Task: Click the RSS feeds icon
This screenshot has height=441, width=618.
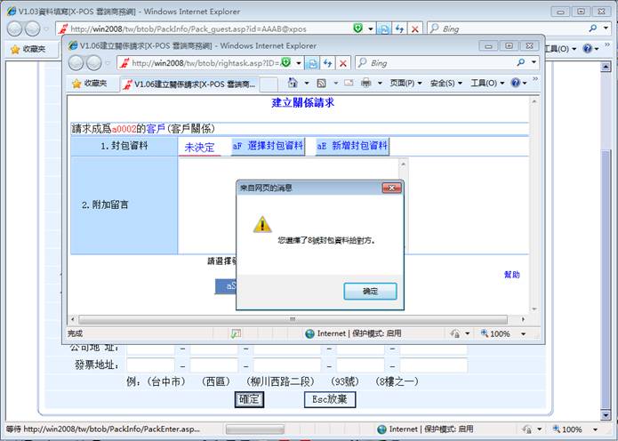Action: (322, 83)
